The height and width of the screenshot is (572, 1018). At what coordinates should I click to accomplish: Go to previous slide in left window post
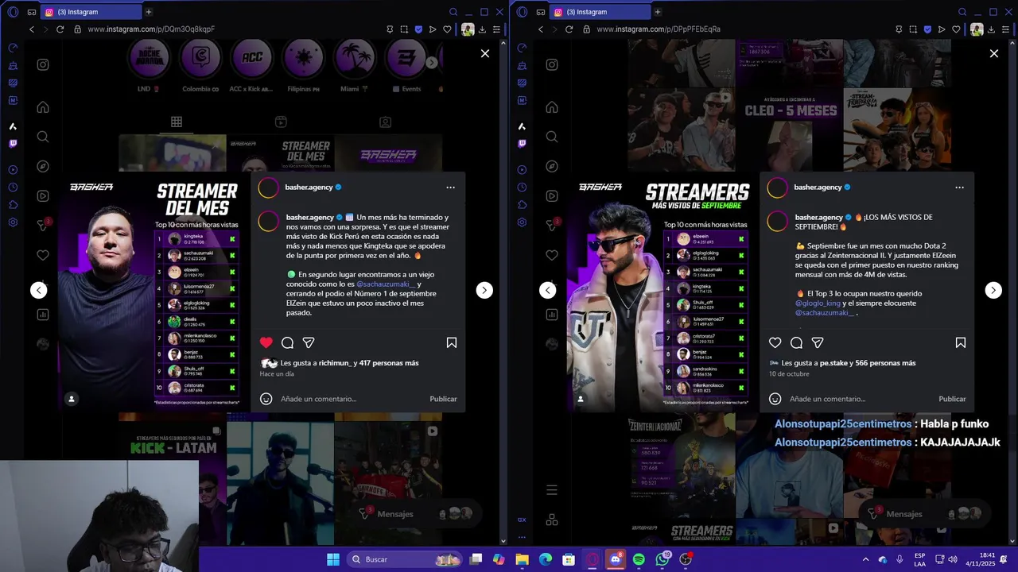click(x=39, y=290)
